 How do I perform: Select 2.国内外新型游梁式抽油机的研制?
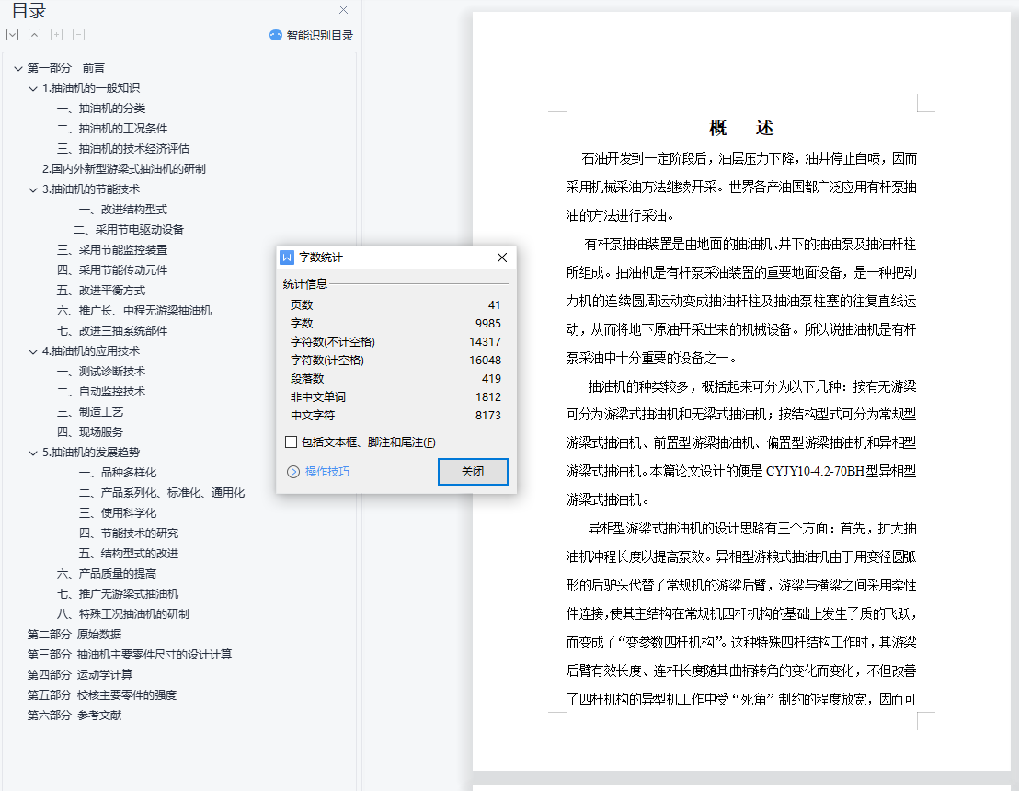tap(123, 169)
